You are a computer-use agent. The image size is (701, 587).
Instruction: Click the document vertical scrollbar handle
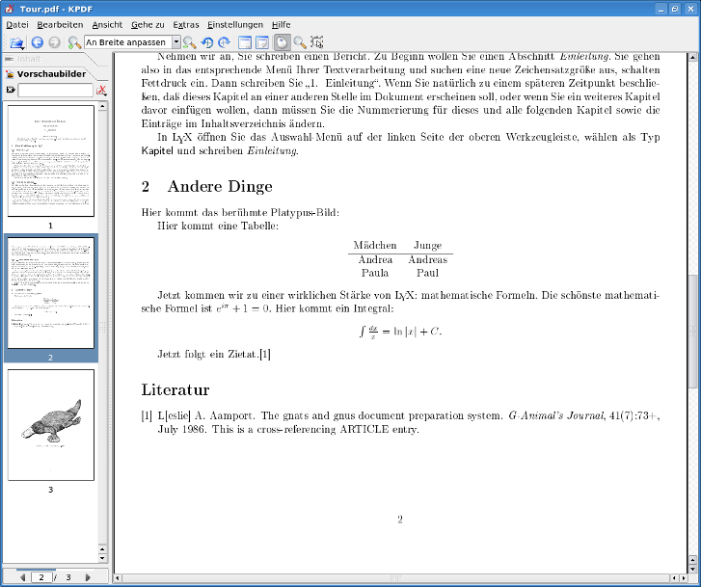(x=692, y=331)
